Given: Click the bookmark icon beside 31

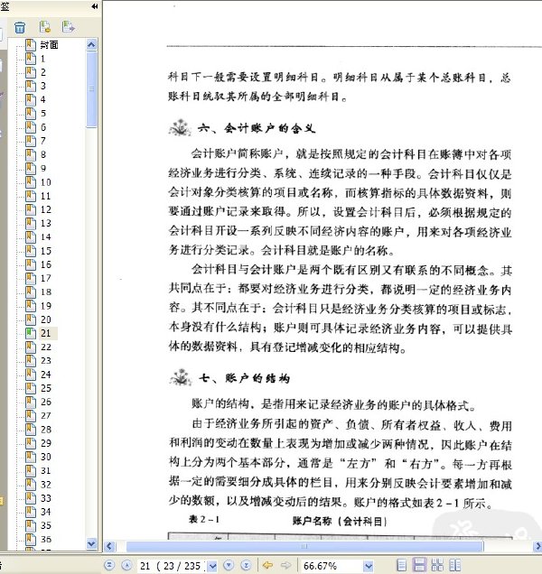Looking at the screenshot, I should coord(31,470).
